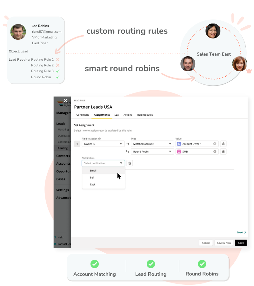Screen dimensions: 254x286
Task: Click the delete icon next to Account Owner value
Action: [223, 144]
